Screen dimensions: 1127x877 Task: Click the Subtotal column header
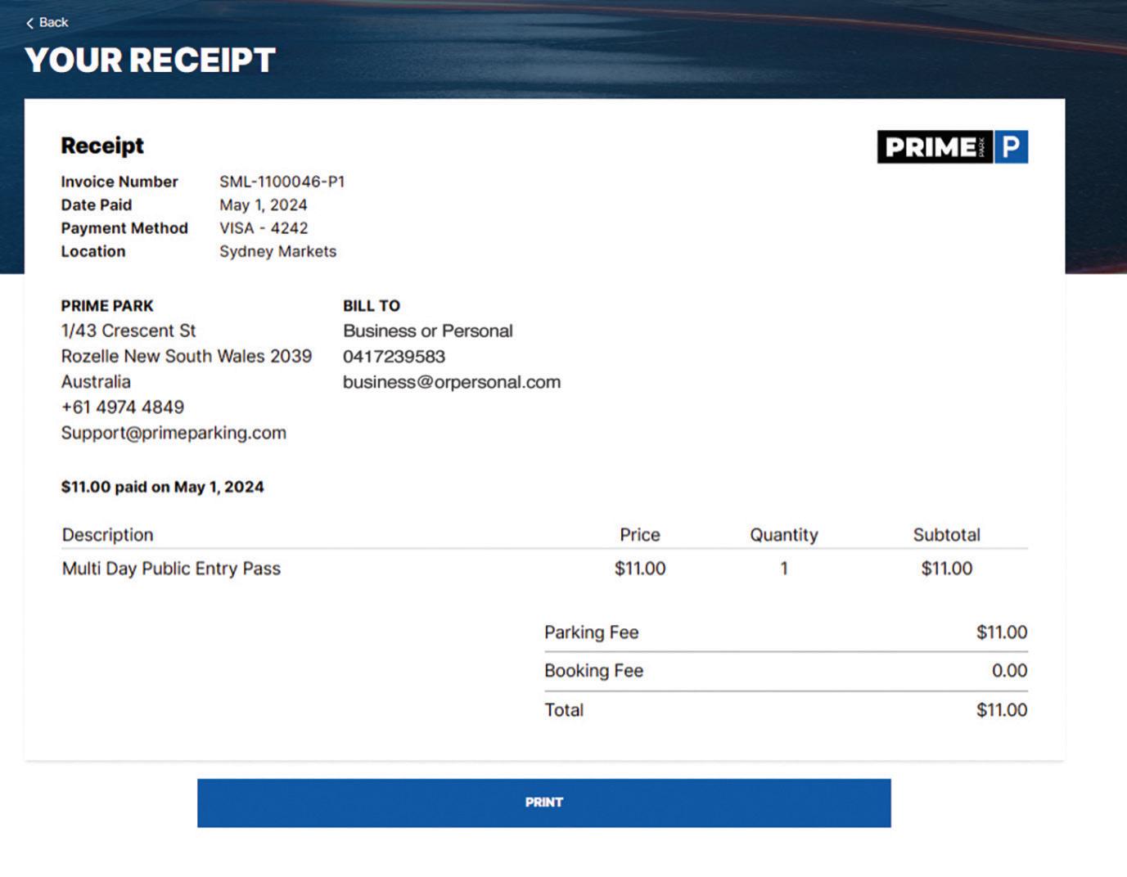pyautogui.click(x=946, y=535)
